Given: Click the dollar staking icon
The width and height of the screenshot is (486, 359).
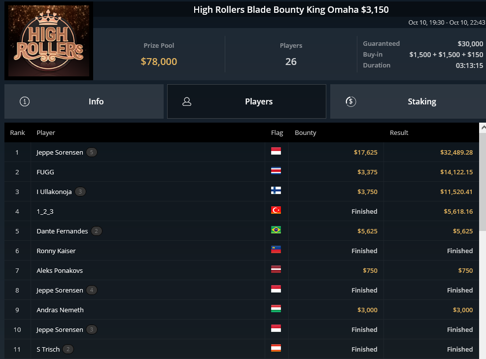Looking at the screenshot, I should point(350,101).
